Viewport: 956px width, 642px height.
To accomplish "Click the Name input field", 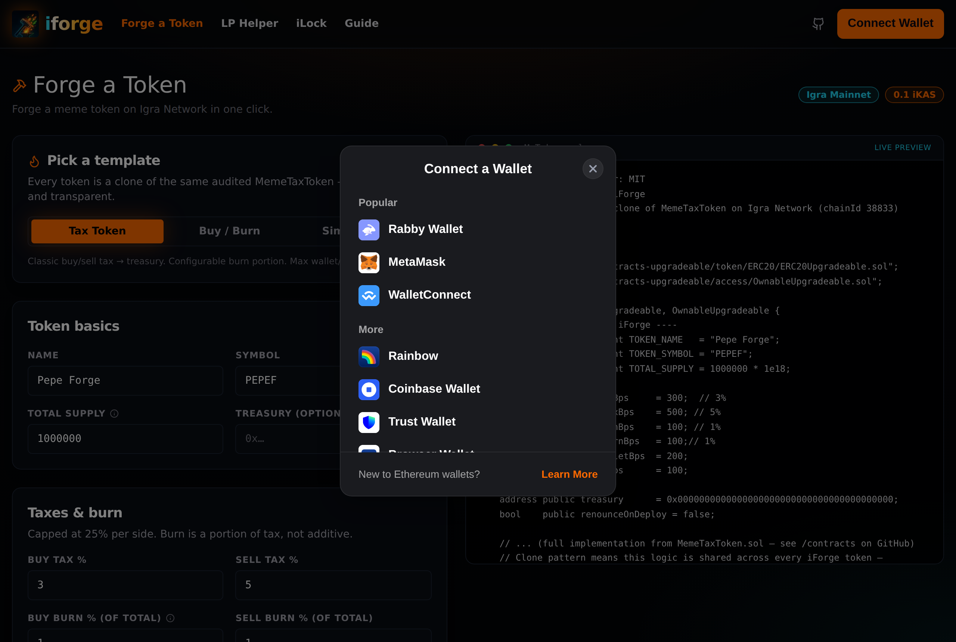I will (125, 380).
